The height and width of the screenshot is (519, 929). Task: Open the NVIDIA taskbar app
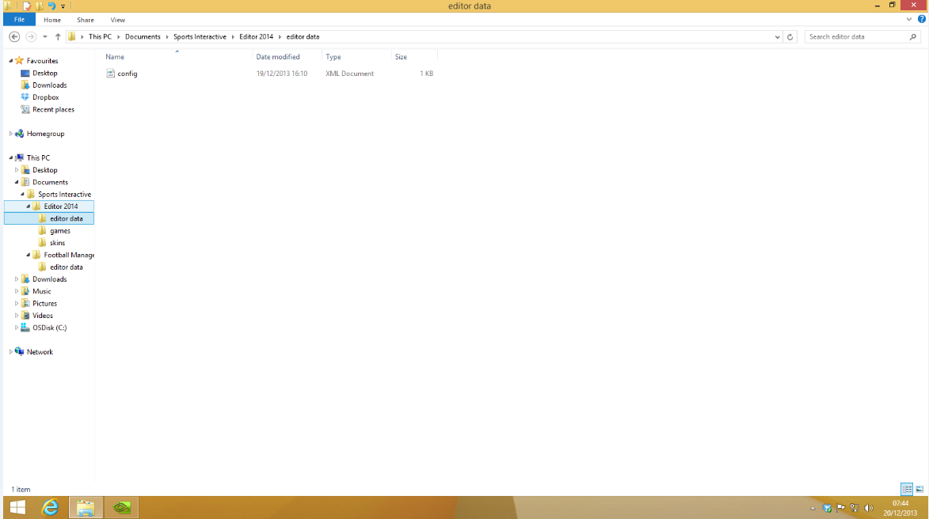pos(121,507)
